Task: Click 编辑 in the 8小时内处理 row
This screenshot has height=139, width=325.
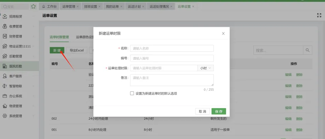Action: [288, 130]
